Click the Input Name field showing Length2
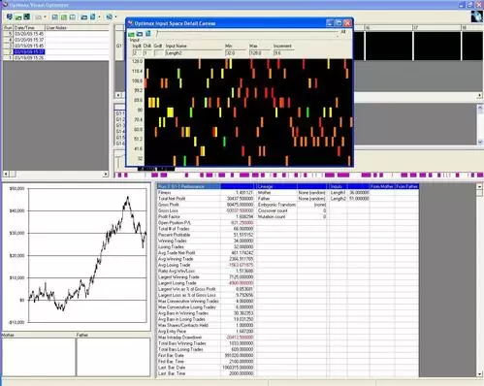 click(193, 53)
